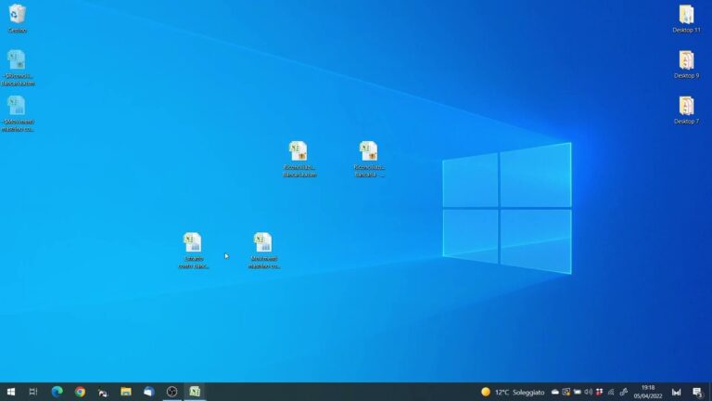The width and height of the screenshot is (712, 401).
Task: Select the non-faded Movimenti Excel file icon
Action: pos(264,250)
